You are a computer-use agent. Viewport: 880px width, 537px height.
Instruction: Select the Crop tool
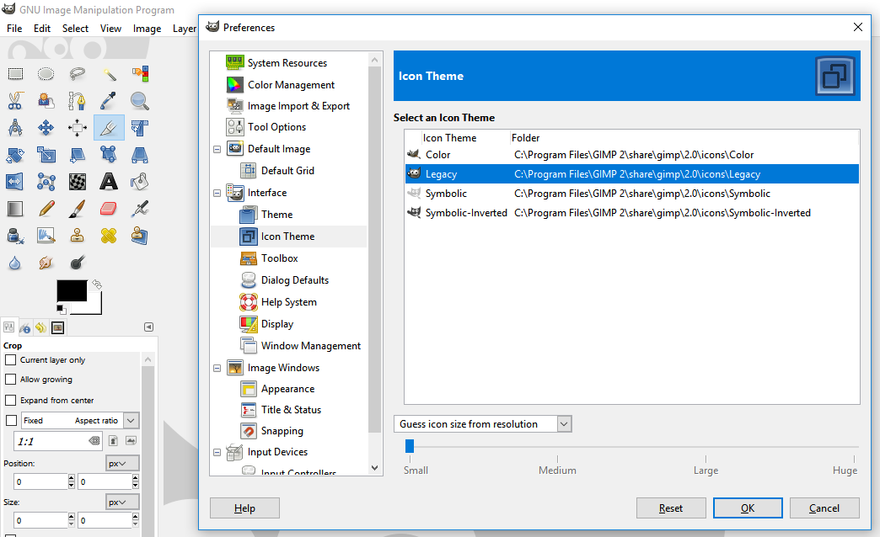[109, 128]
